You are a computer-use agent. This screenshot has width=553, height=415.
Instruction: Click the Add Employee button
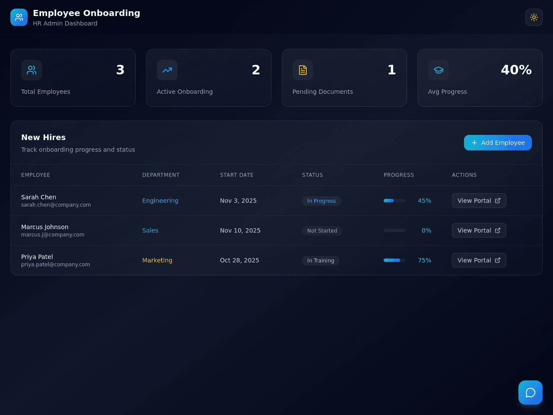(x=498, y=143)
